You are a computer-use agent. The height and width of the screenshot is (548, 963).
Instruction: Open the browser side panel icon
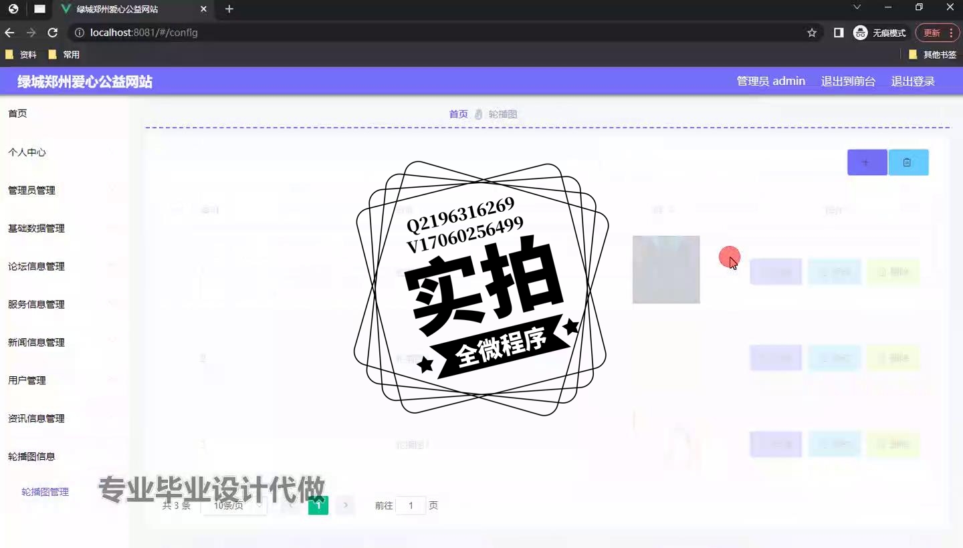click(839, 33)
